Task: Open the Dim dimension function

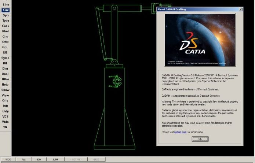Action: (6, 68)
